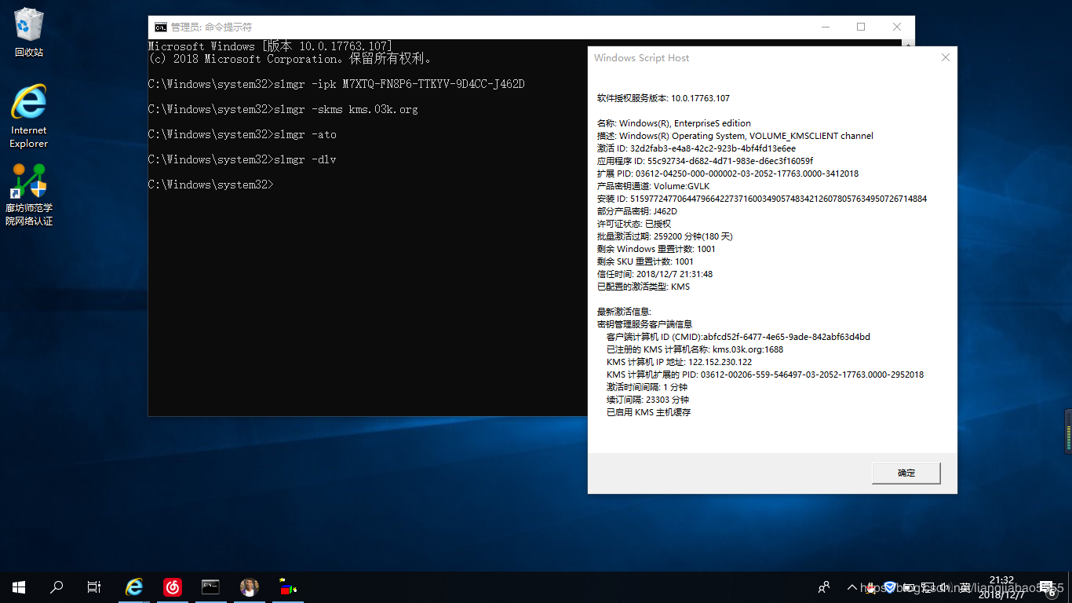This screenshot has height=603, width=1072.
Task: Open the network tray icon
Action: click(x=928, y=587)
